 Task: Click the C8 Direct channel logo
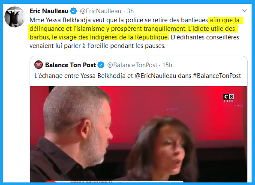pyautogui.click(x=229, y=98)
